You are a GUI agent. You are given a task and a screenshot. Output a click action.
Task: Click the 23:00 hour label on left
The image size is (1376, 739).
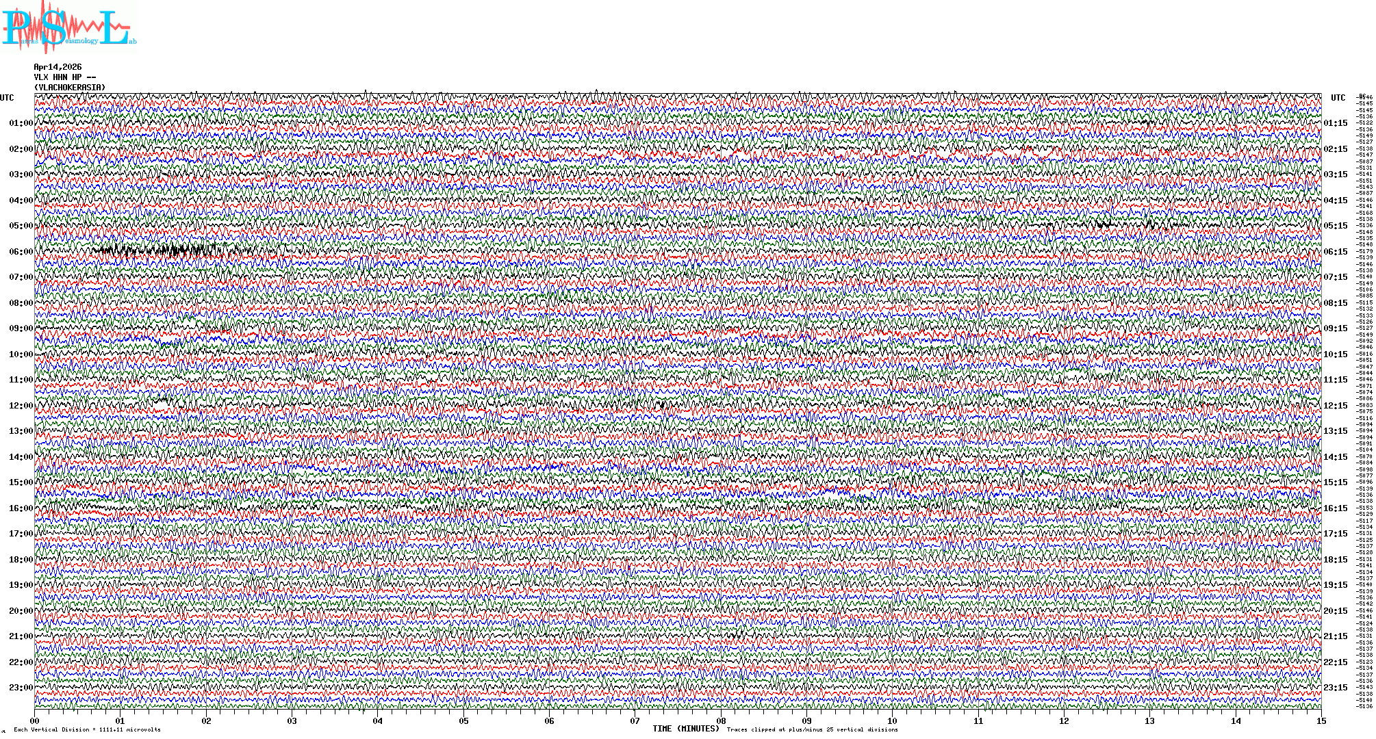[x=21, y=688]
